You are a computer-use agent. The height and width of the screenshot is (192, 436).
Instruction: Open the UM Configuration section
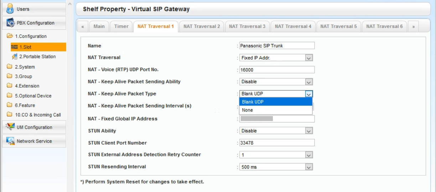pyautogui.click(x=34, y=127)
